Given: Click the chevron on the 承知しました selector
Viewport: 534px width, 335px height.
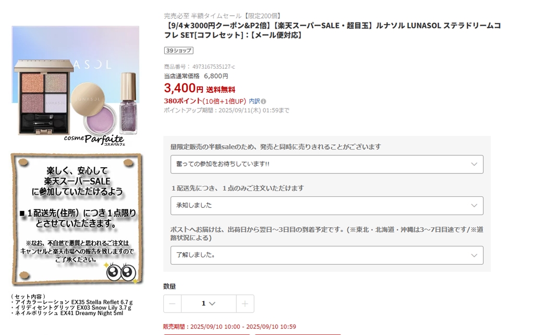Looking at the screenshot, I should click(474, 205).
